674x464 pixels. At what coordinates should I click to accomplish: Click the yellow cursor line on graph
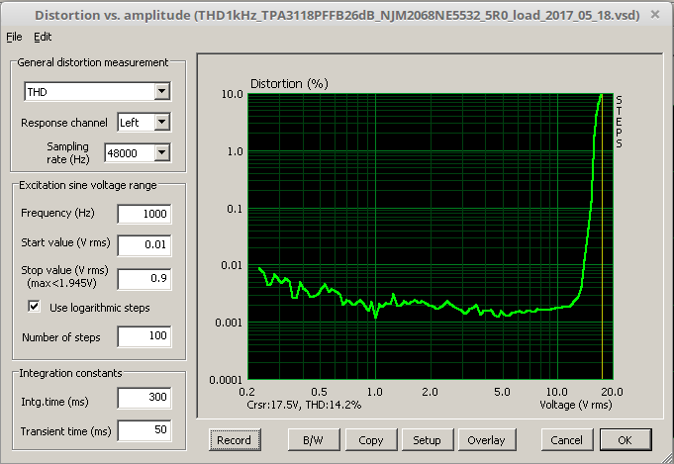point(602,237)
